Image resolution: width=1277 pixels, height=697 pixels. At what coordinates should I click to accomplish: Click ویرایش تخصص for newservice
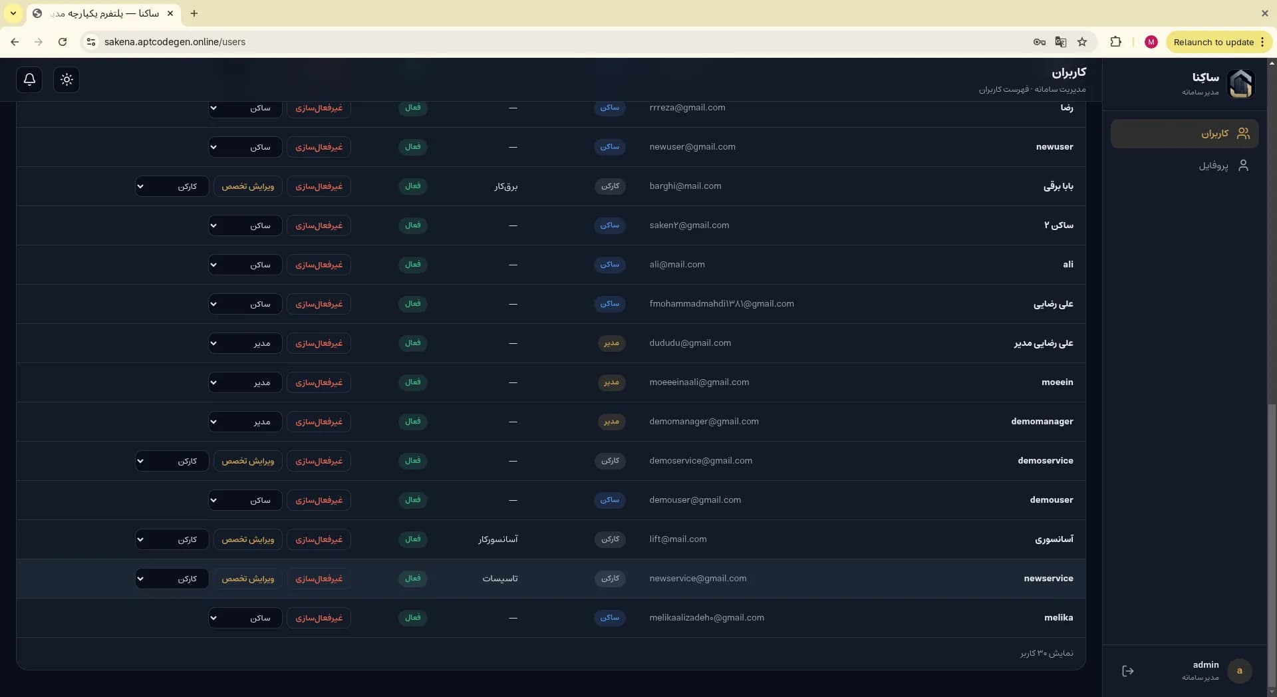coord(248,579)
